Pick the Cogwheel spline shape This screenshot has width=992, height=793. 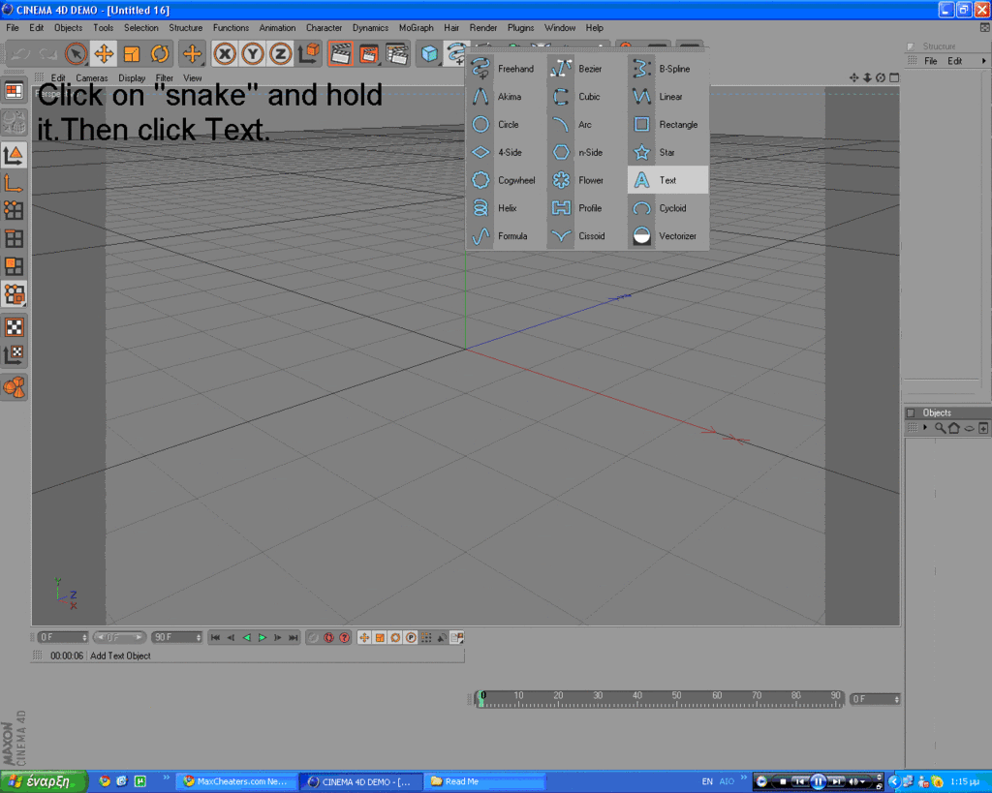(x=515, y=180)
